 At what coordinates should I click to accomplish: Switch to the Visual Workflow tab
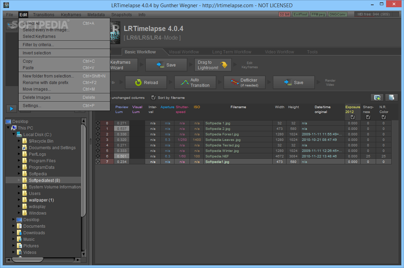click(184, 52)
